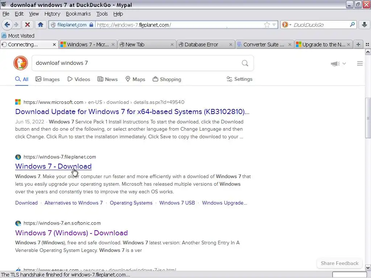Click the toolbar search magnifier icon

(352, 25)
